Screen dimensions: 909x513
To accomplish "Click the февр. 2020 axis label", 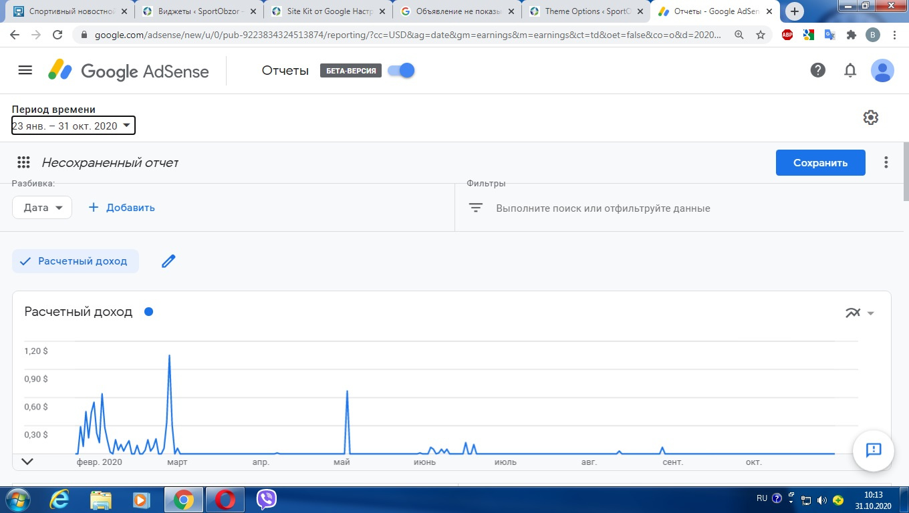I will pyautogui.click(x=100, y=462).
